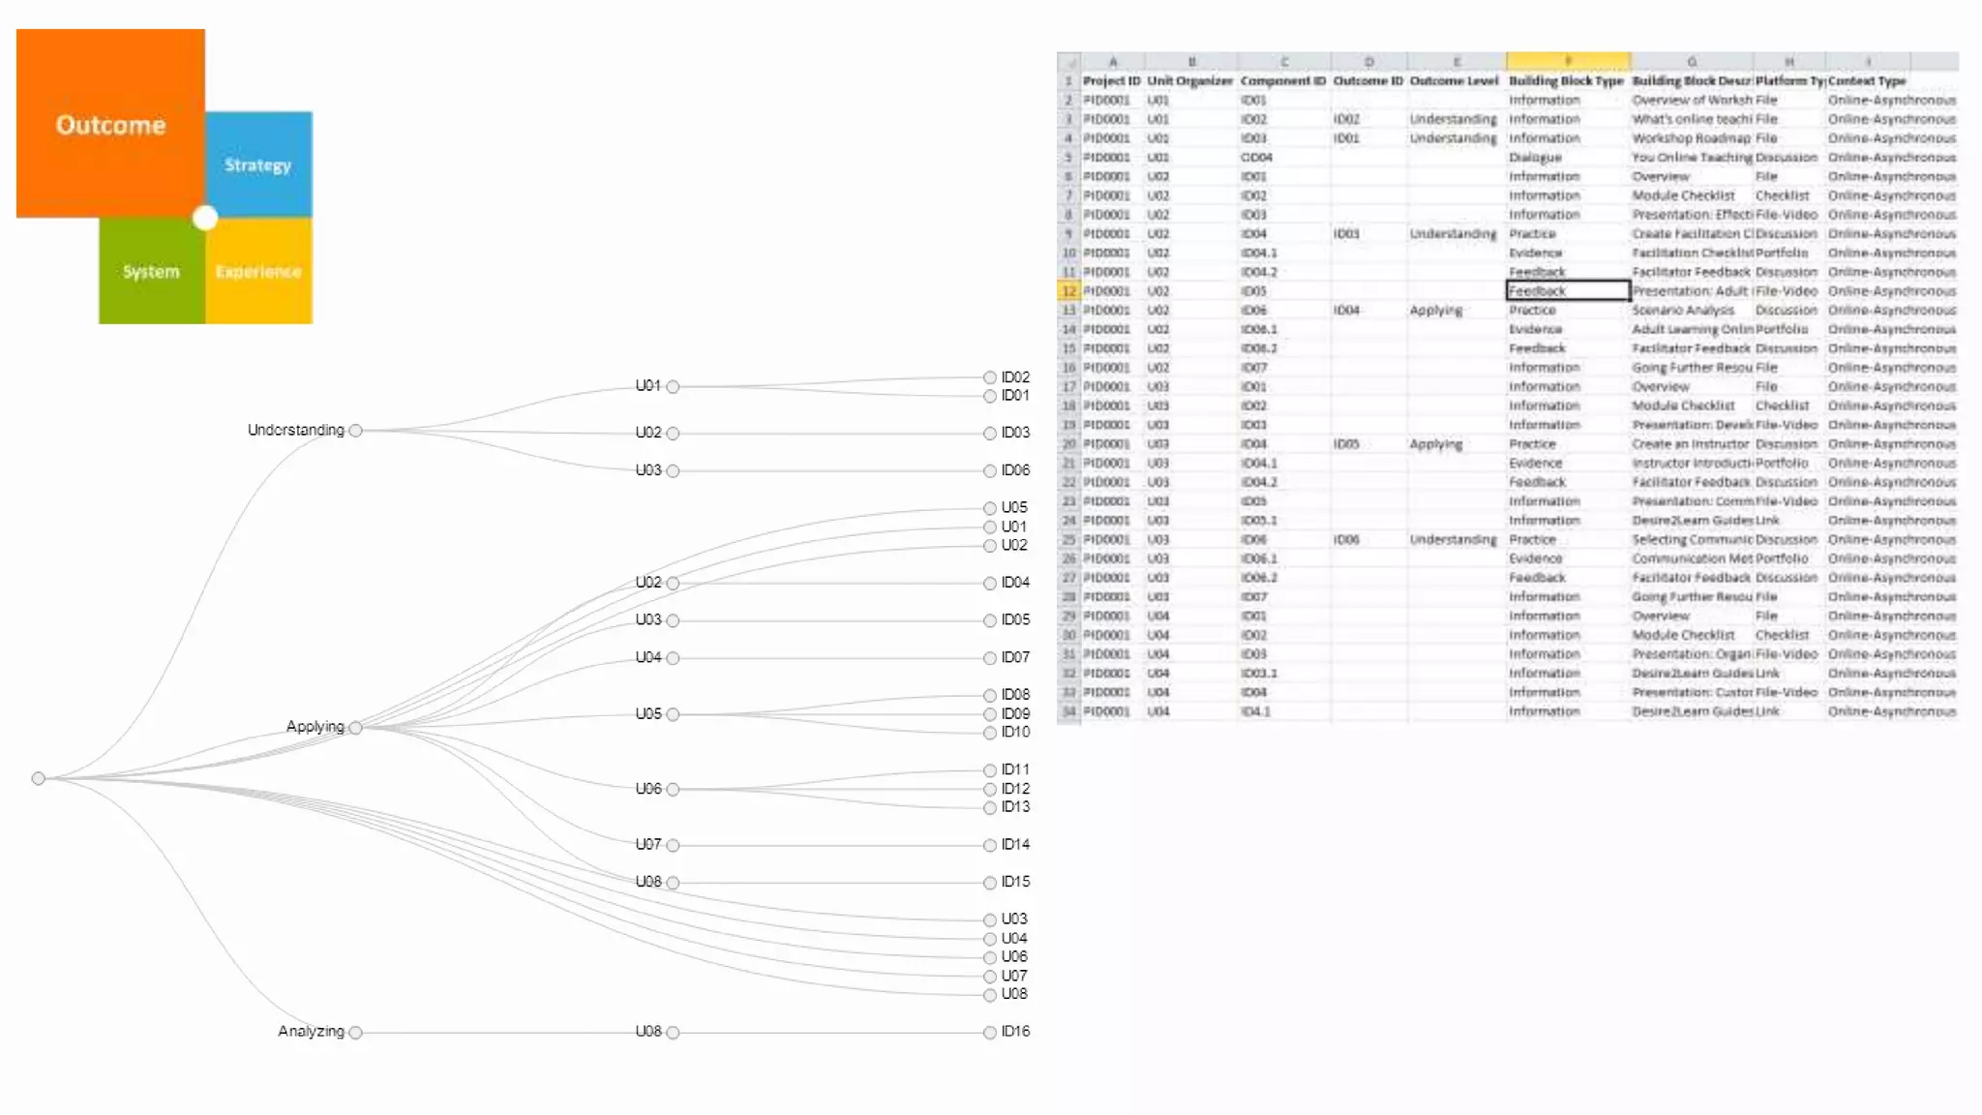Click the Building Block Type header cell
1982x1115 pixels.
point(1566,81)
